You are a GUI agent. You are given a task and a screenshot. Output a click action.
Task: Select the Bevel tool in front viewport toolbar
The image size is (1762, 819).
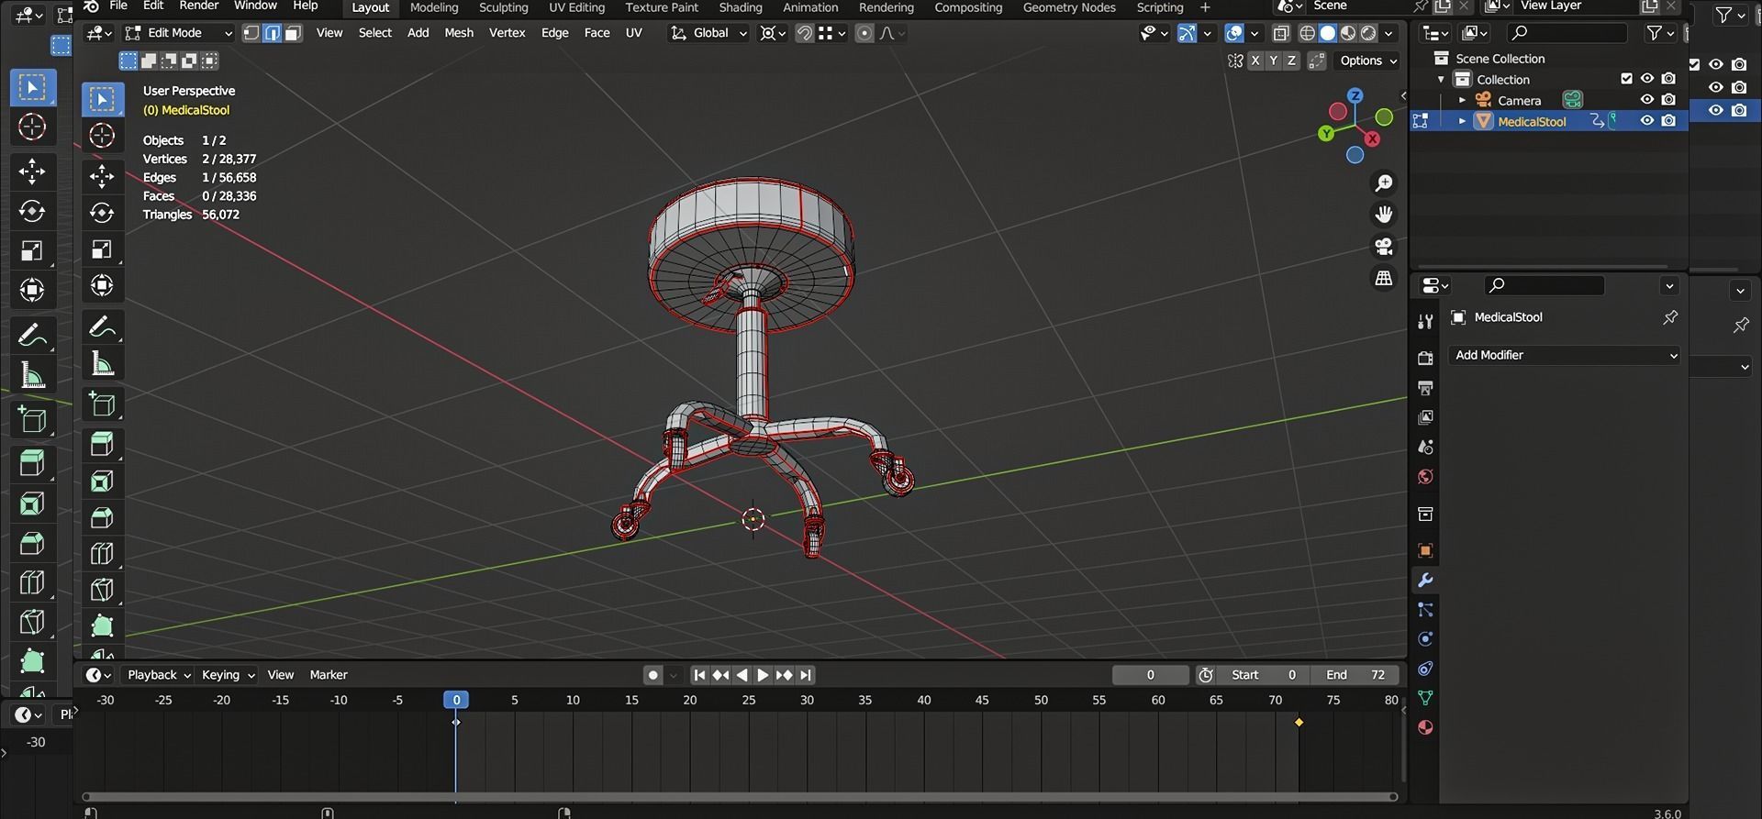[102, 517]
